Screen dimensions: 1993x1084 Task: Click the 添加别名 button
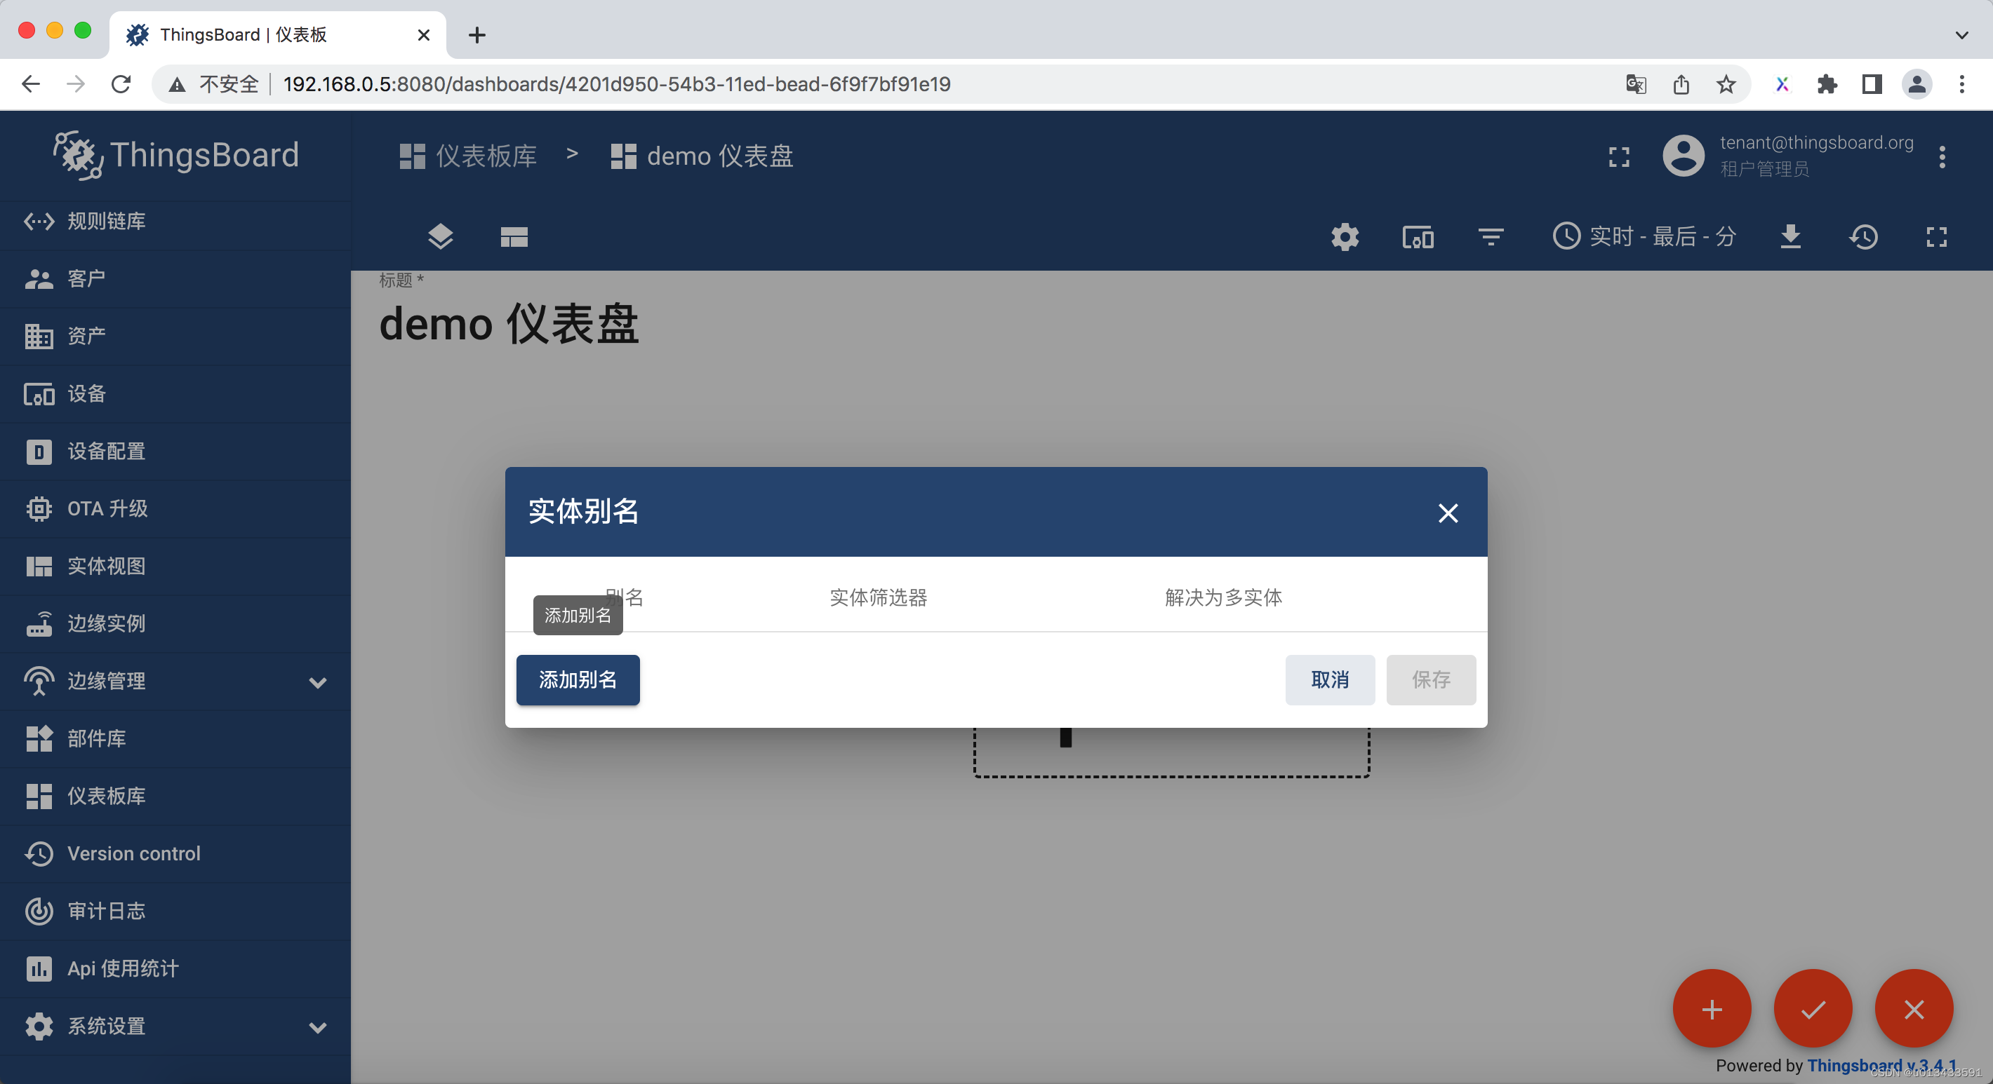pyautogui.click(x=578, y=679)
